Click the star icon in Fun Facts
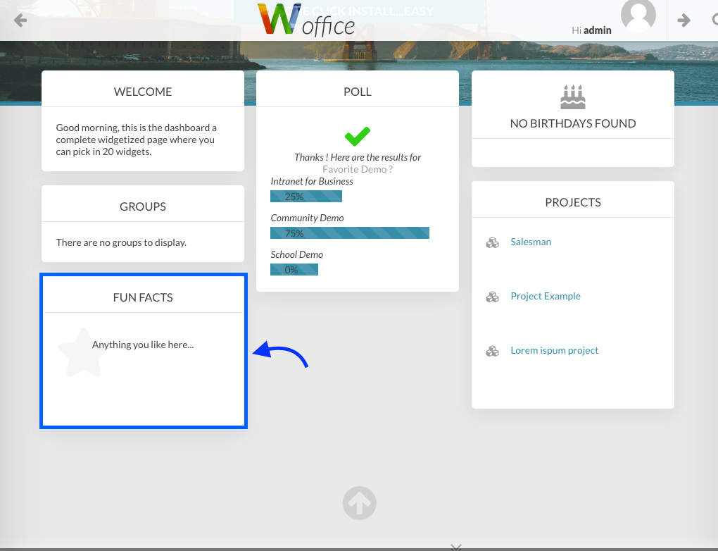This screenshot has width=718, height=551. pyautogui.click(x=82, y=352)
